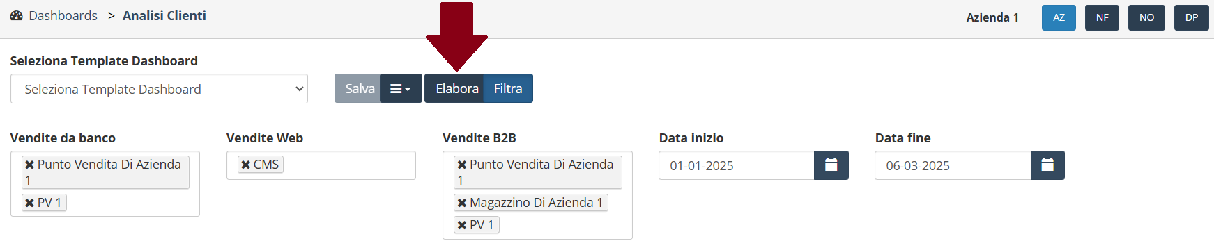Remove Magazzino Di Azienda 1 tag
Viewport: 1214px width, 250px height.
461,203
